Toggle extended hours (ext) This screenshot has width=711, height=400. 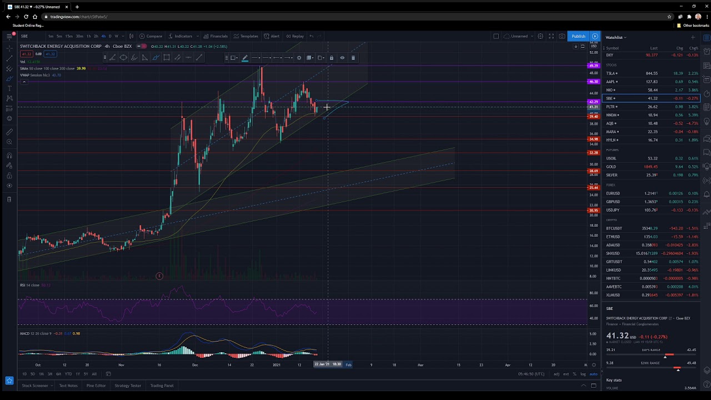[x=565, y=374]
